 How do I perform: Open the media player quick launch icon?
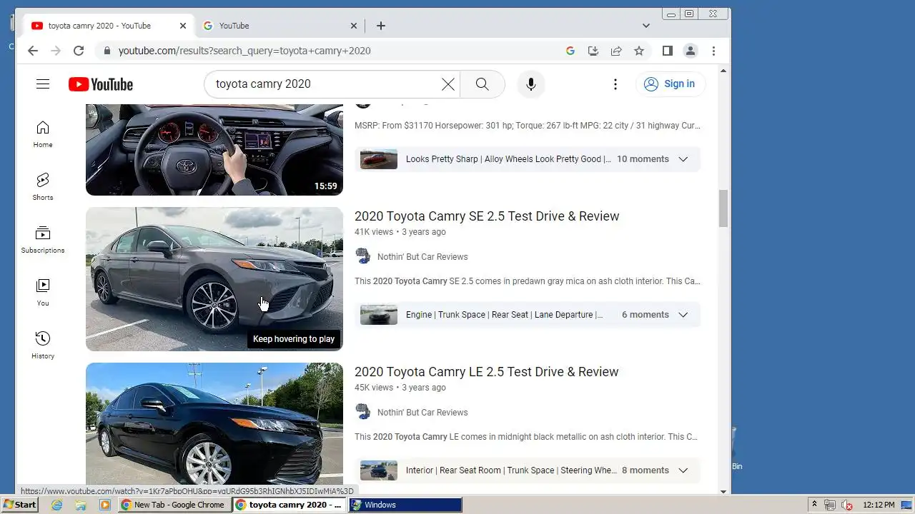(105, 505)
